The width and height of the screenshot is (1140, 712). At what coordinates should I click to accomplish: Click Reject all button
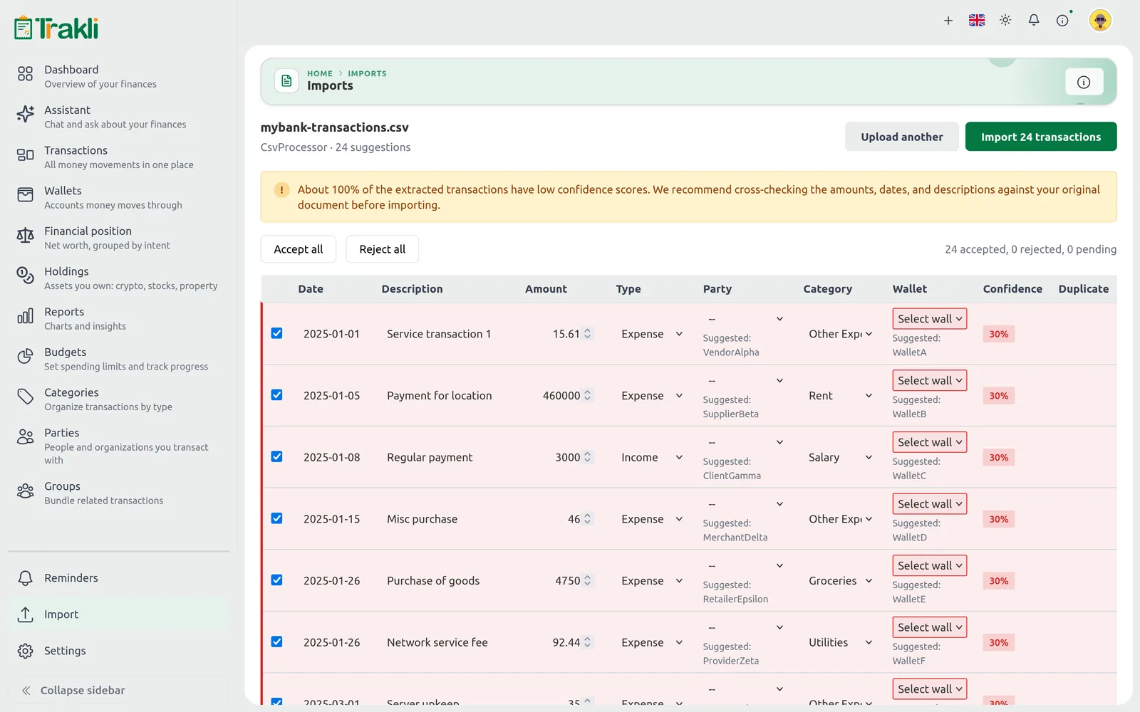(382, 249)
